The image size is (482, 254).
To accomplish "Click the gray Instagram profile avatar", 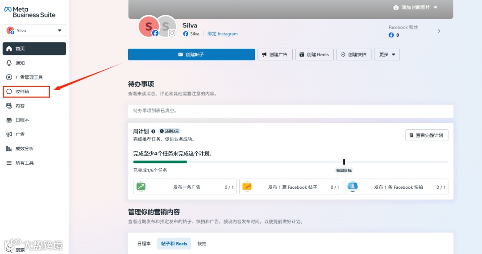I will point(166,26).
